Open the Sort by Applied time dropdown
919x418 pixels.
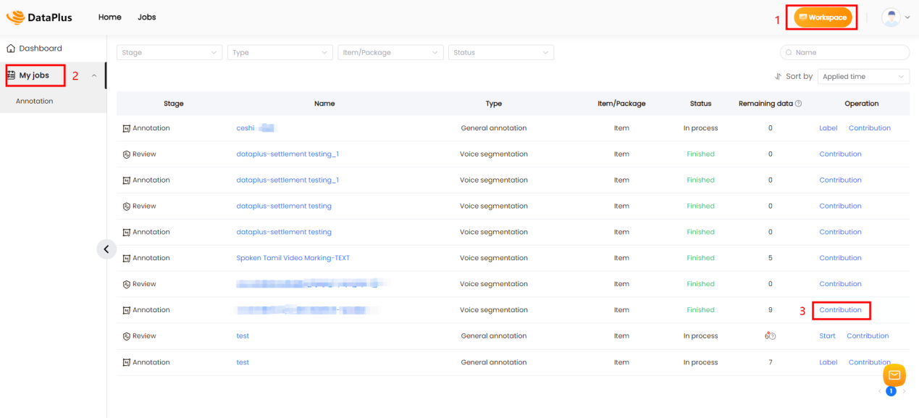pos(863,76)
